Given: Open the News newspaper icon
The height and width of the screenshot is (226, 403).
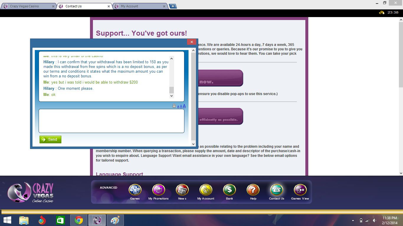Looking at the screenshot, I should (182, 190).
